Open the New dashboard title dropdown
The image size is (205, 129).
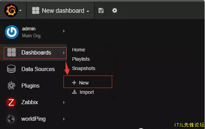click(61, 10)
